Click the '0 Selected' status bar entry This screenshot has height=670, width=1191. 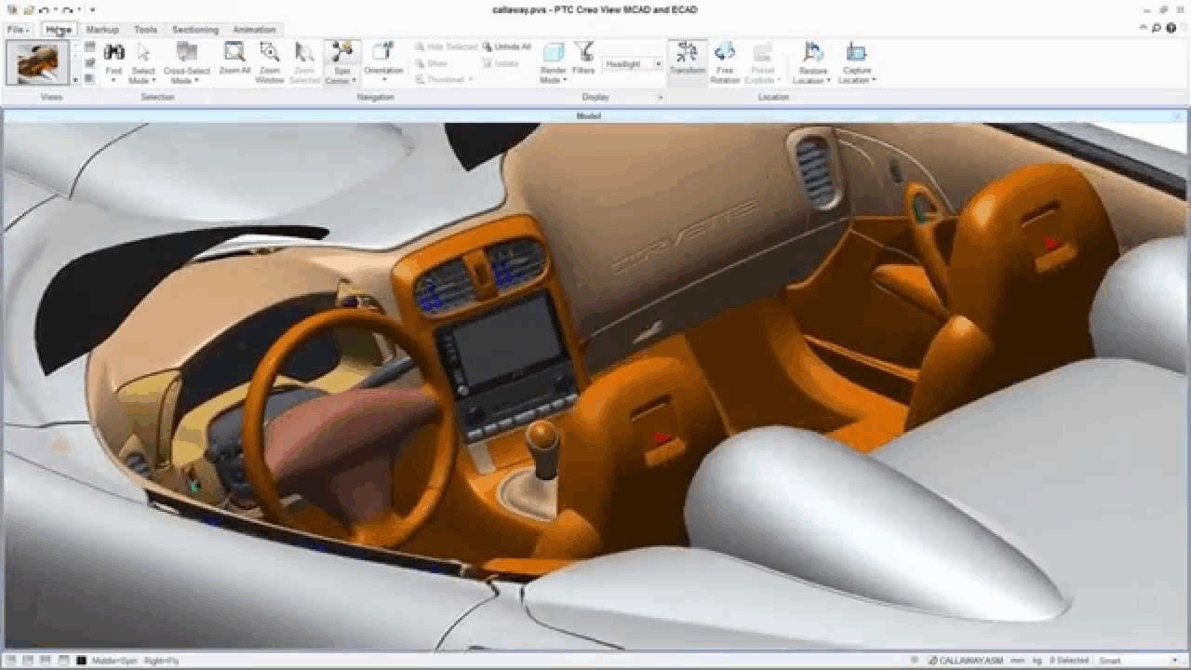tap(1070, 660)
